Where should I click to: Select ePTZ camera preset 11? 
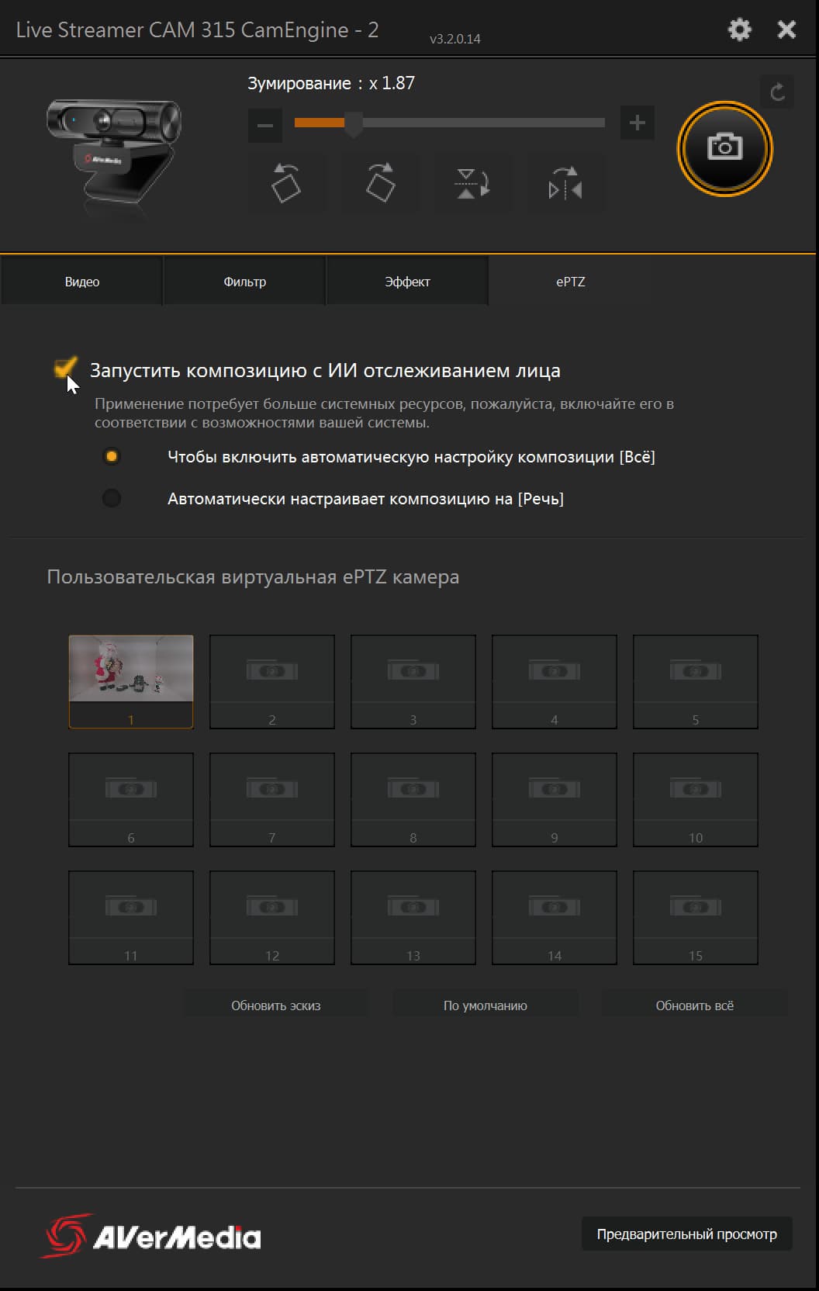(x=131, y=917)
